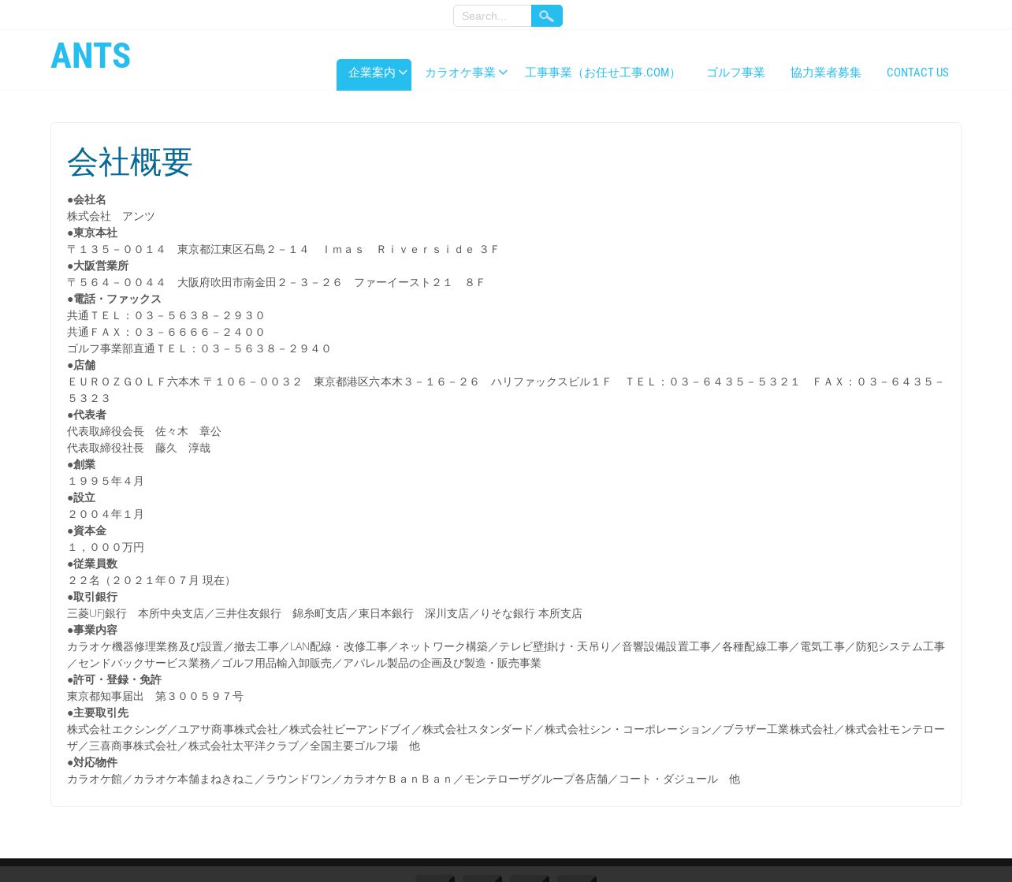Go to the ゴルフ事業 page
The width and height of the screenshot is (1012, 882).
pos(735,73)
